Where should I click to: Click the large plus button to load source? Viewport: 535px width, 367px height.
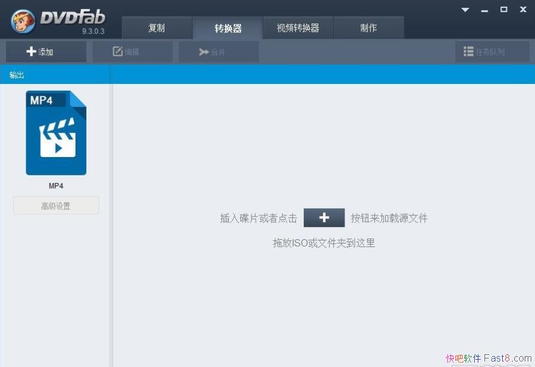tap(324, 217)
